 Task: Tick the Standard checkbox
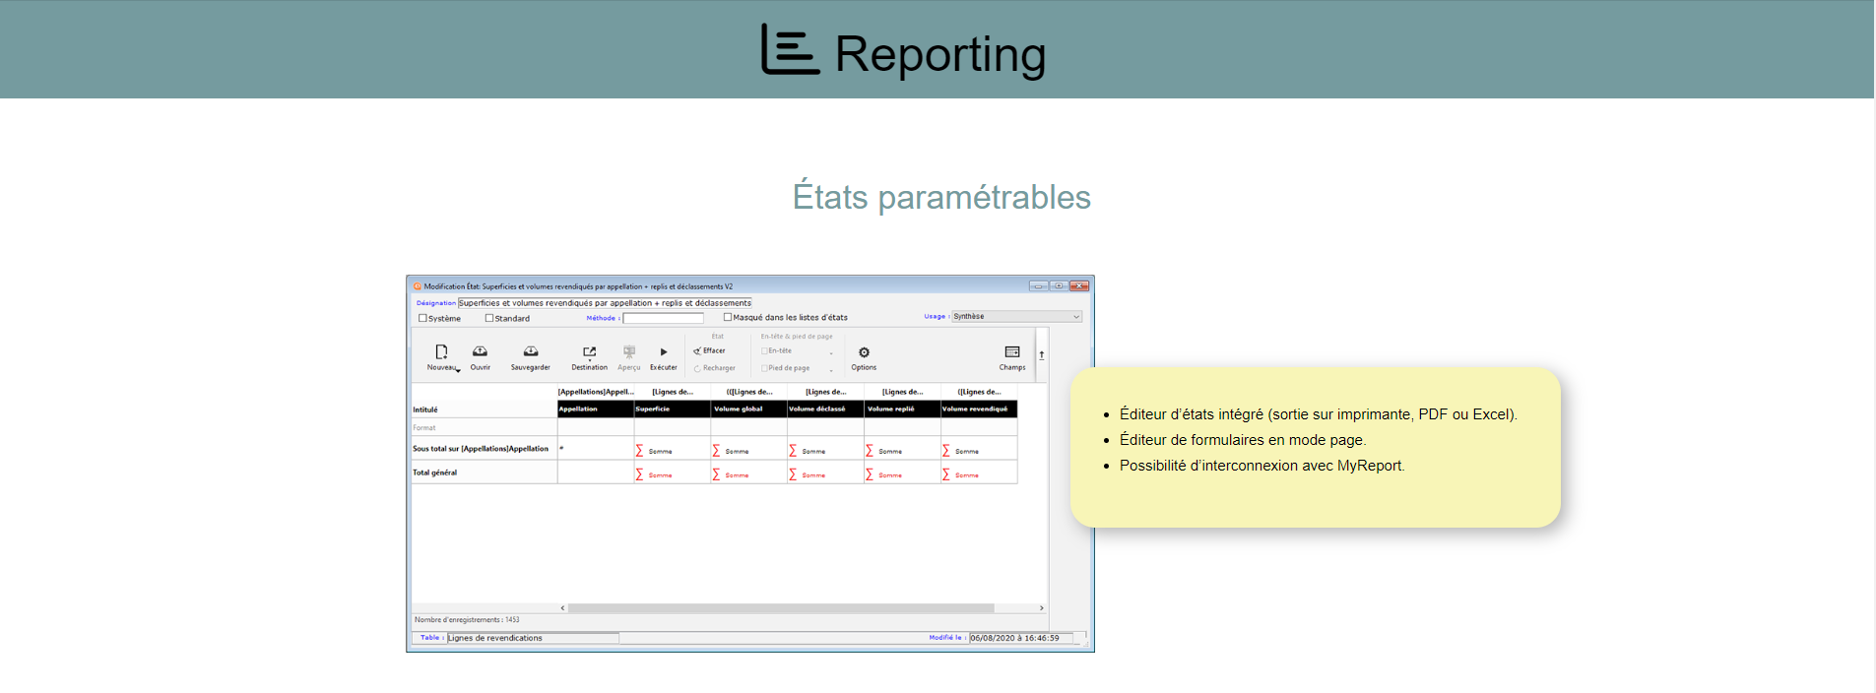pos(489,318)
